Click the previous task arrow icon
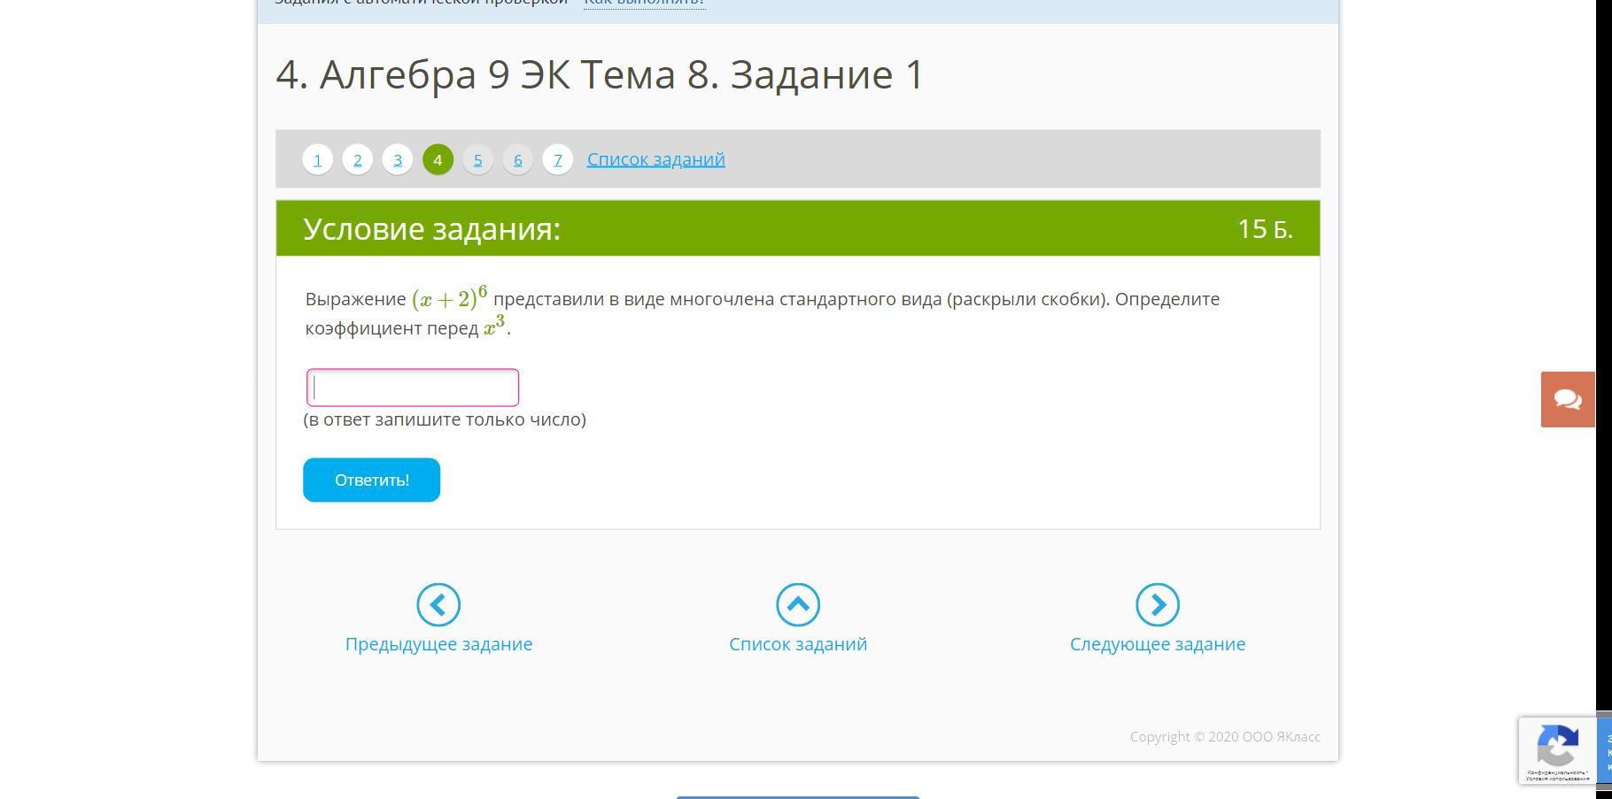The height and width of the screenshot is (799, 1612). [438, 604]
